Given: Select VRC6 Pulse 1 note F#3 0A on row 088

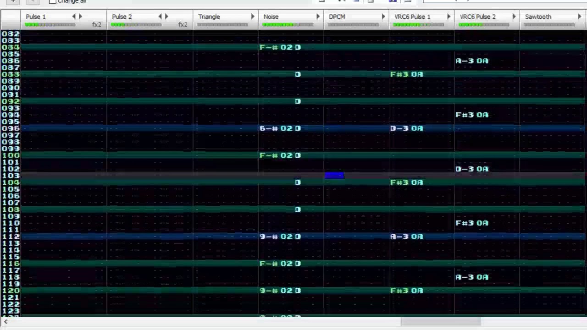Looking at the screenshot, I should pyautogui.click(x=407, y=74).
